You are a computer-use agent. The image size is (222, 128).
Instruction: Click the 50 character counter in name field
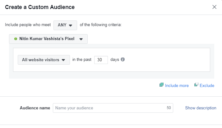click(169, 108)
